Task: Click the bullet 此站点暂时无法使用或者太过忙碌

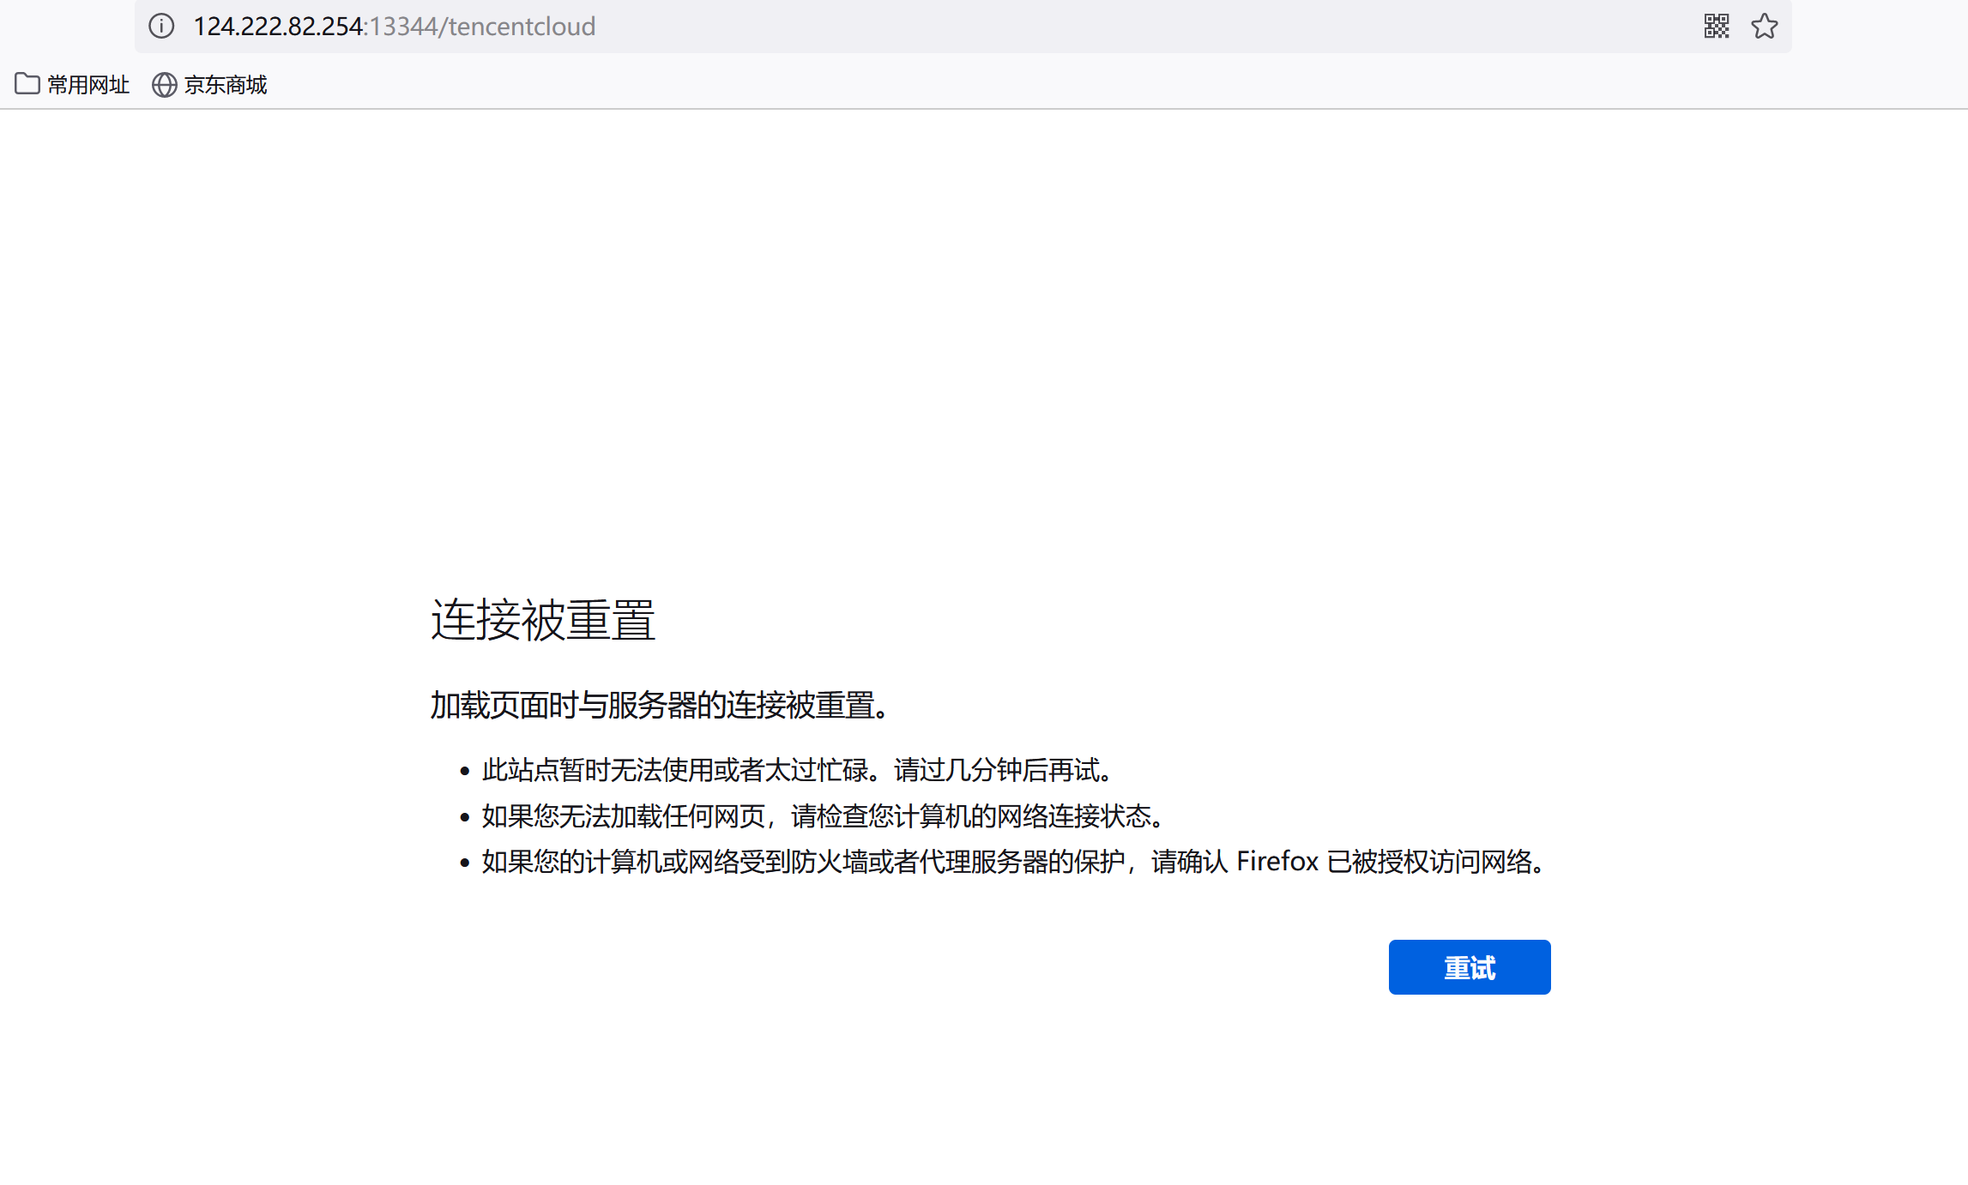Action: [798, 770]
